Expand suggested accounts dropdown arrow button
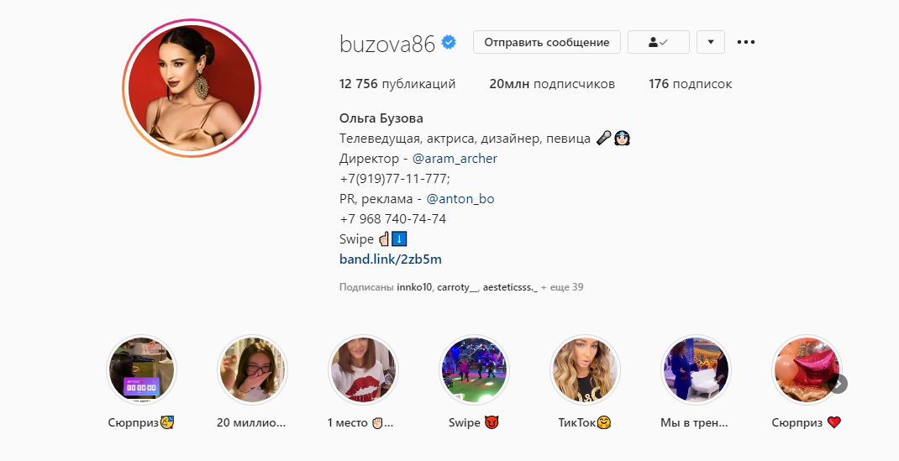899x461 pixels. coord(710,42)
